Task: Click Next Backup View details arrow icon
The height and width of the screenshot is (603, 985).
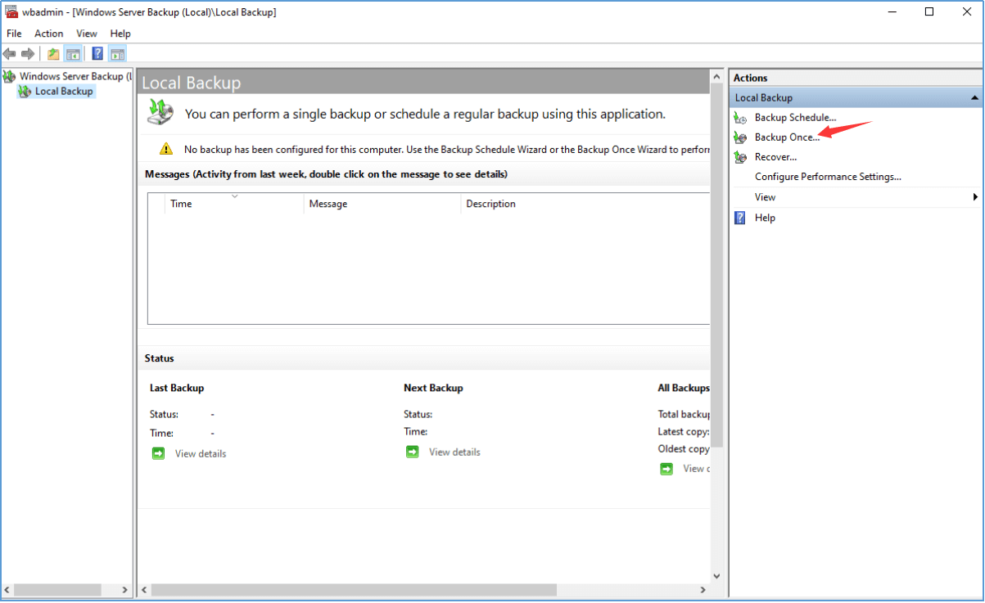Action: point(413,452)
